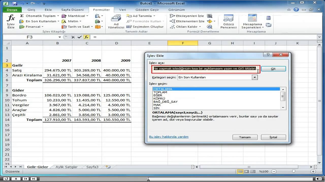Click Okları Kaldır remove arrows

coord(185,27)
